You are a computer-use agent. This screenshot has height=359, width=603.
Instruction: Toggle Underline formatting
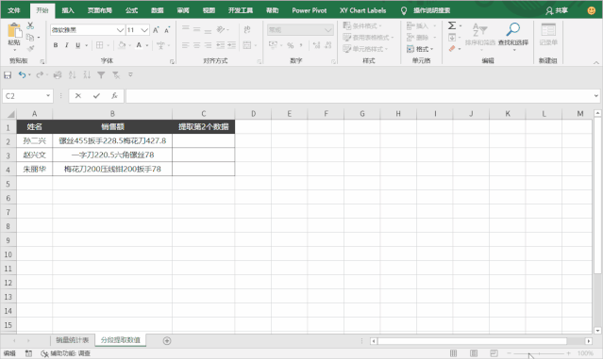pos(78,45)
